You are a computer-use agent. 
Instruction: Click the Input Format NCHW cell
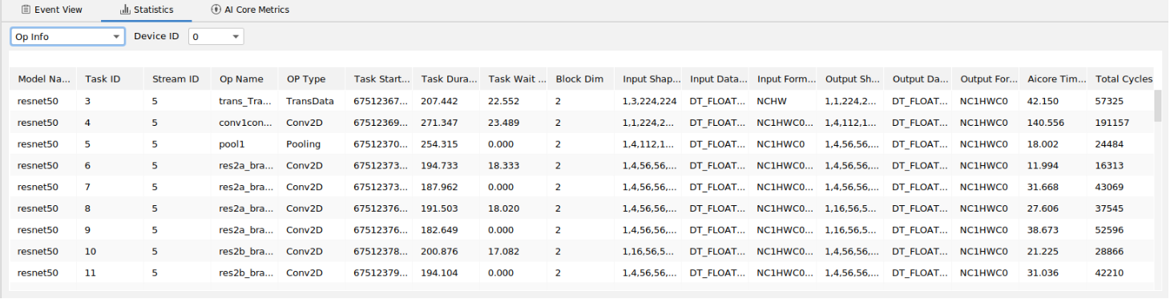click(772, 102)
